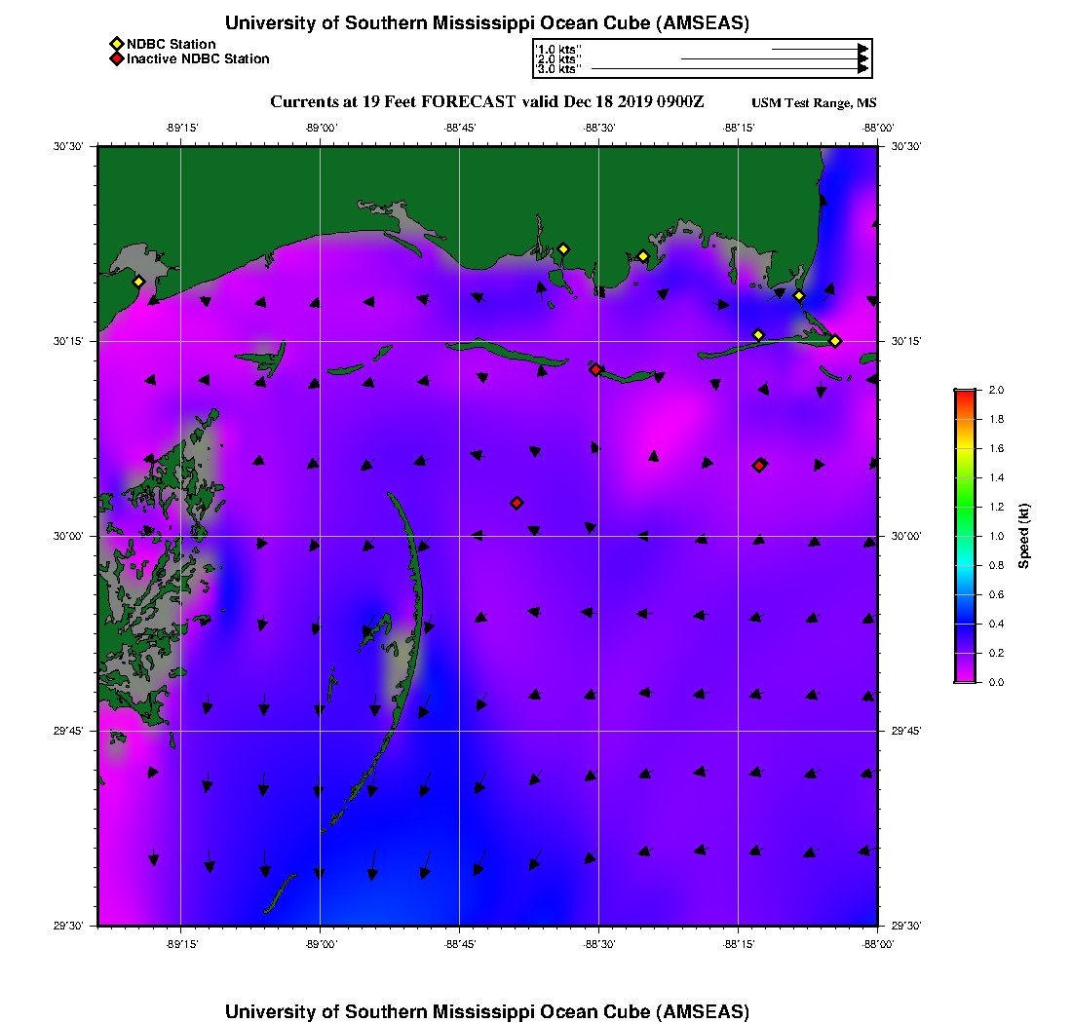Click the top Ocean Cube (AMSEAS) title

point(487,23)
